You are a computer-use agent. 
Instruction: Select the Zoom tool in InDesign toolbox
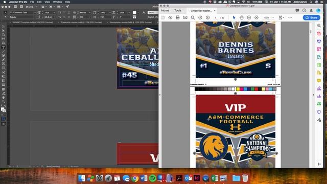(x=4, y=102)
